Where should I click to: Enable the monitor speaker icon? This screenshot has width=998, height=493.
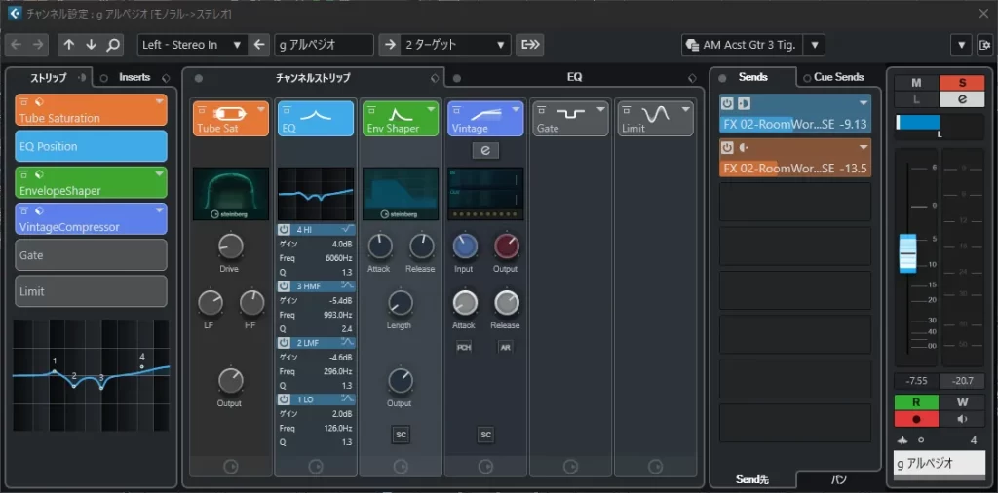pos(963,419)
